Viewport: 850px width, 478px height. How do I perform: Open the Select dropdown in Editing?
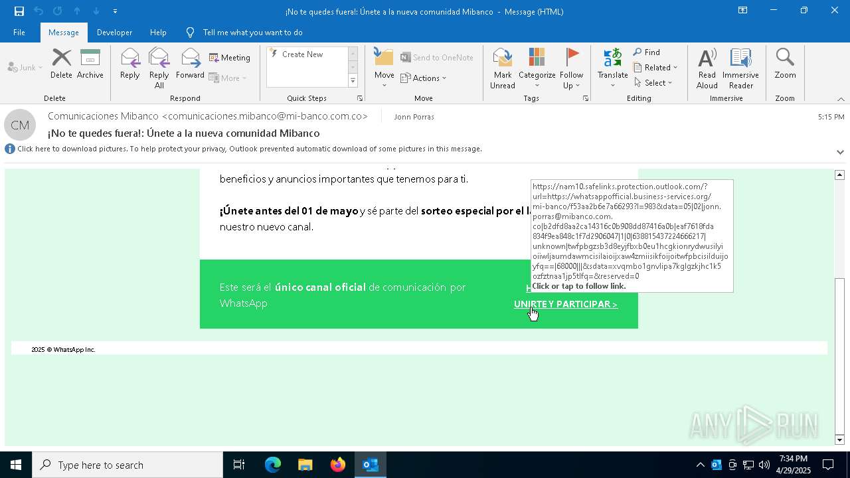[x=653, y=83]
